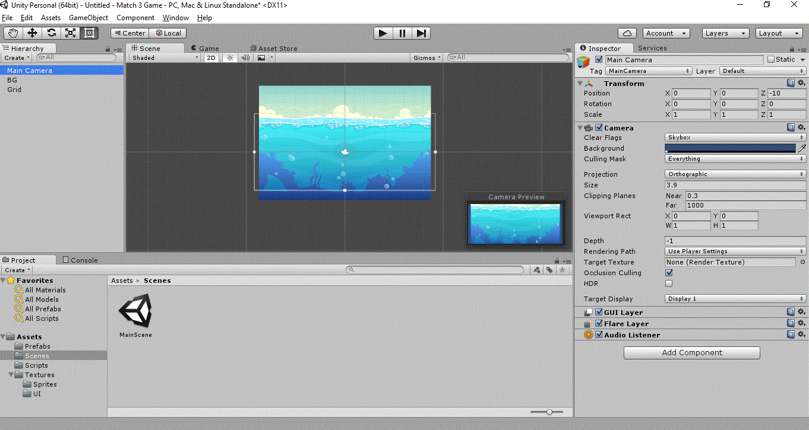The height and width of the screenshot is (430, 809).
Task: Select the Rect transform tool
Action: (x=90, y=33)
